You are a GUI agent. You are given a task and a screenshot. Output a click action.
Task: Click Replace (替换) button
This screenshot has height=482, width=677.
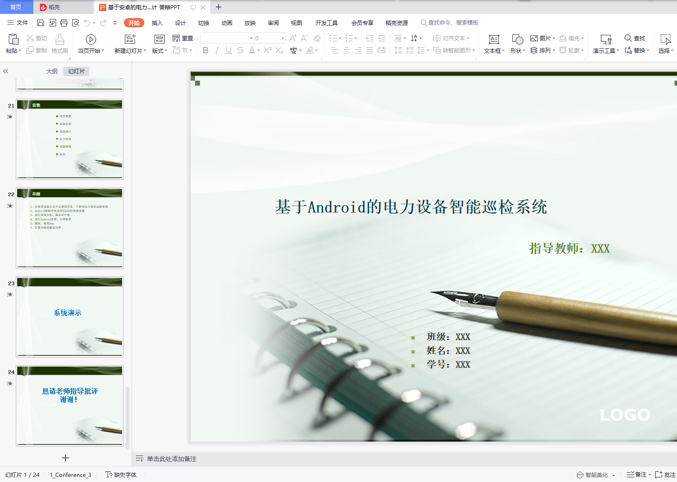coord(637,50)
